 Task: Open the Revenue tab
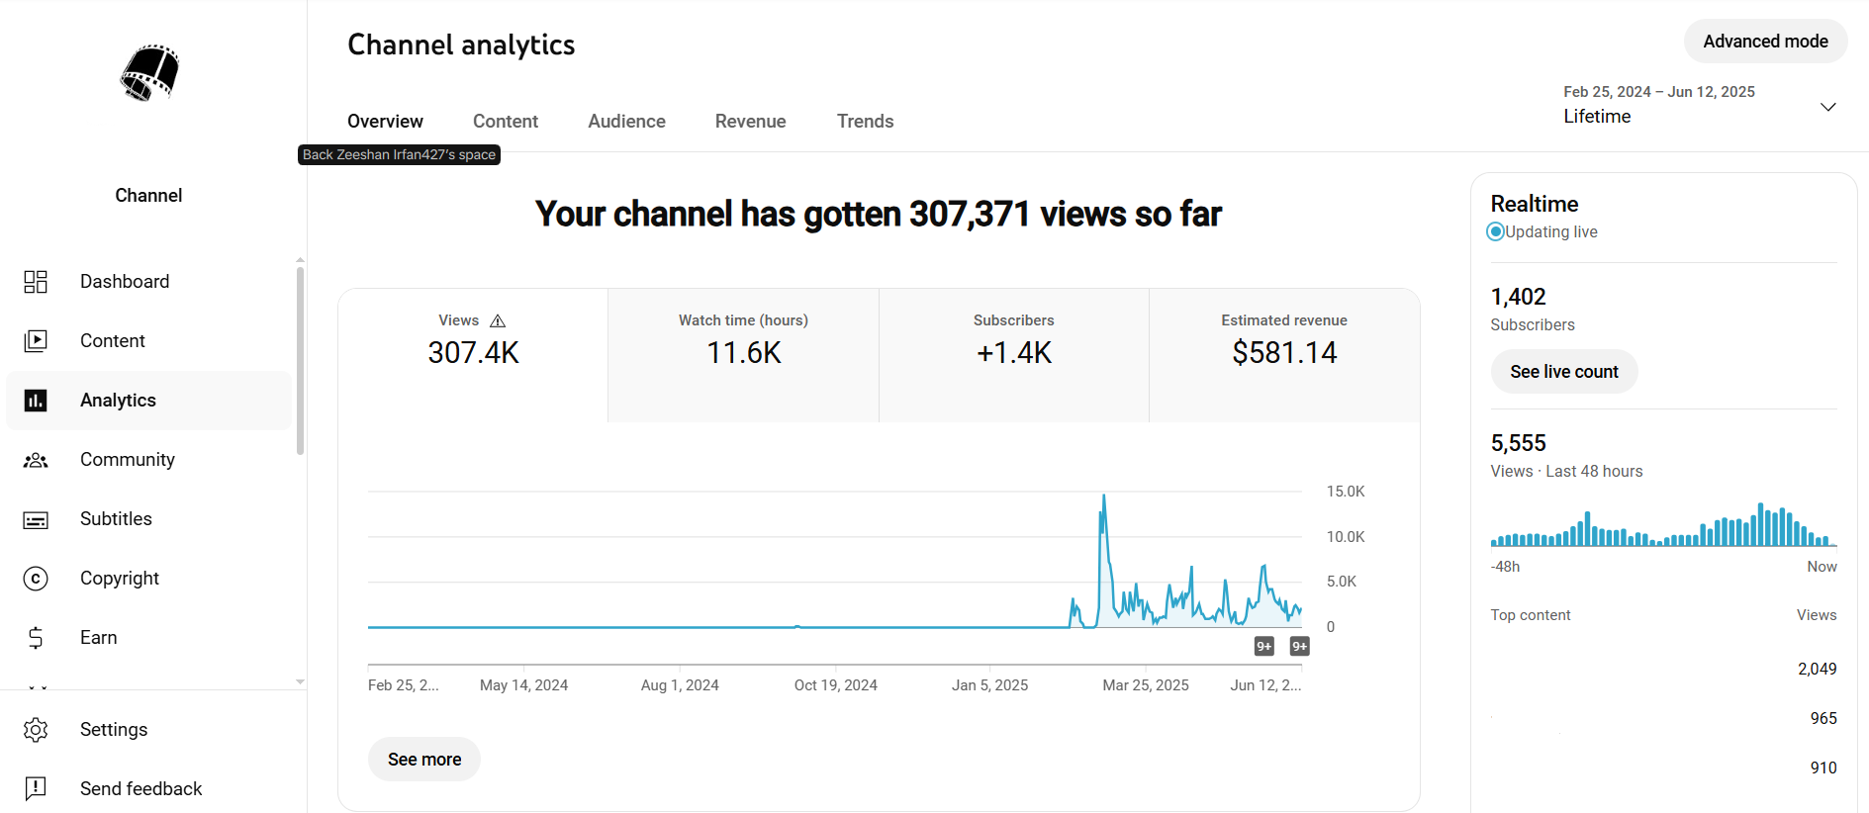750,122
